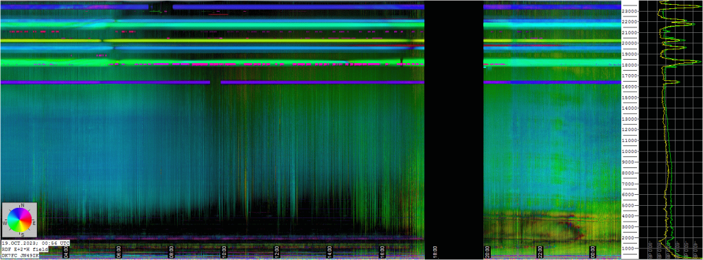
Task: Select the 04:00 time label
Action: point(66,252)
